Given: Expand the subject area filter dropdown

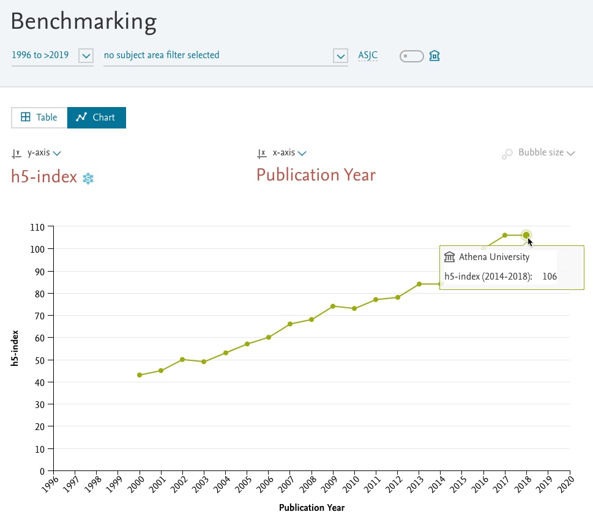Looking at the screenshot, I should click(340, 56).
